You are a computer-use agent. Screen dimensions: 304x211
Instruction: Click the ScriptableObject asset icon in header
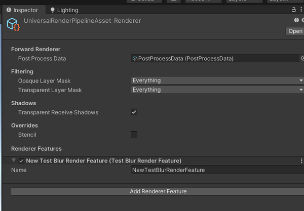tap(13, 25)
